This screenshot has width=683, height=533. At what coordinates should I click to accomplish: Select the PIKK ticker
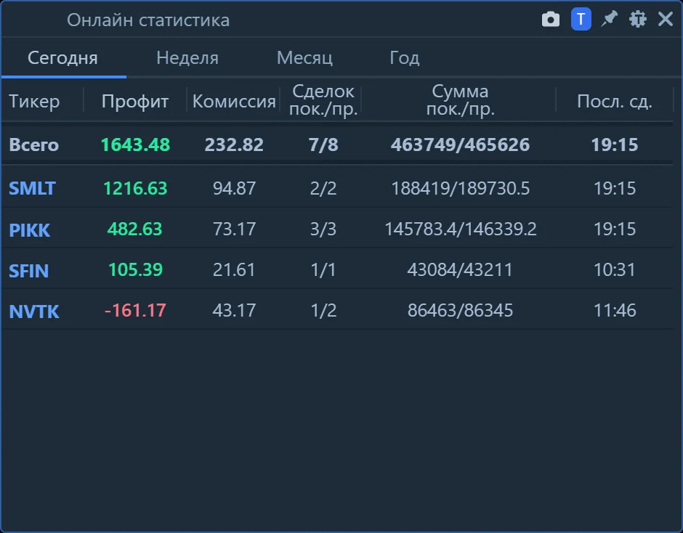click(x=30, y=230)
